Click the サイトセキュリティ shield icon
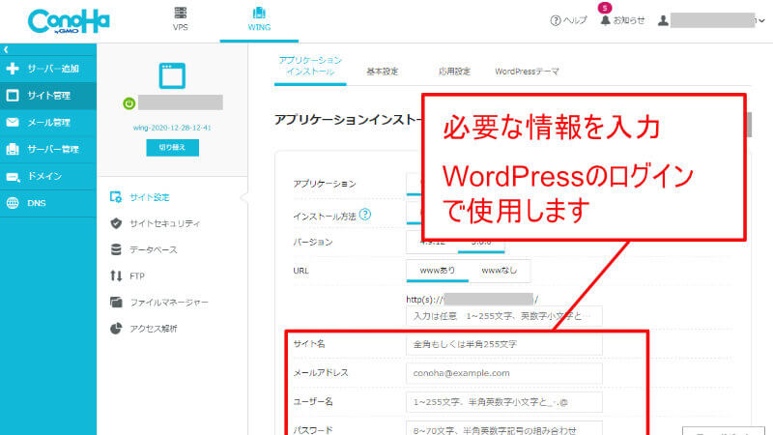The height and width of the screenshot is (435, 773). (x=116, y=223)
